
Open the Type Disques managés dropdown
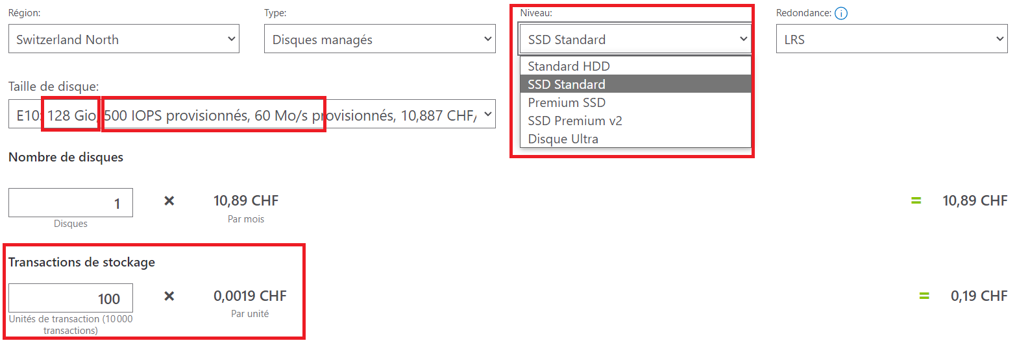coord(380,39)
